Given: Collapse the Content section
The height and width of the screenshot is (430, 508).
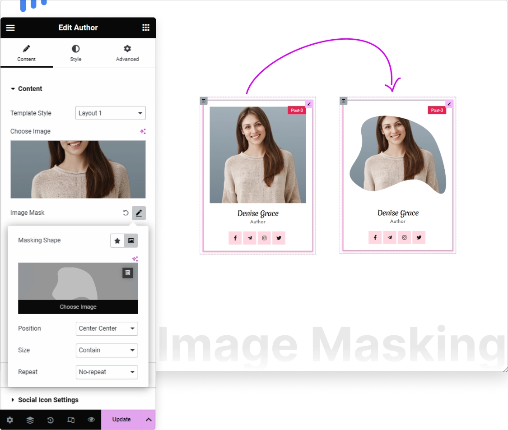Looking at the screenshot, I should (x=26, y=89).
